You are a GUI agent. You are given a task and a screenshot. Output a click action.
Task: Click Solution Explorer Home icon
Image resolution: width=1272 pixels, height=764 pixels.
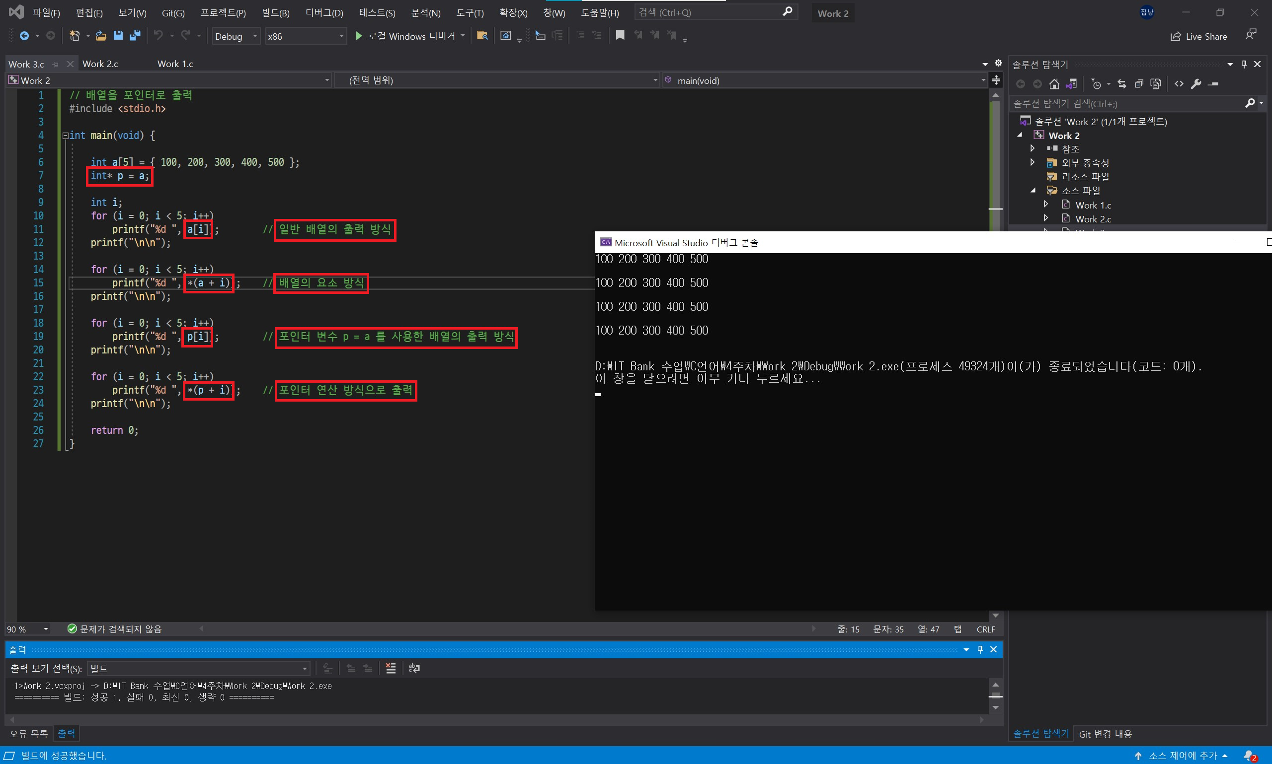(x=1054, y=84)
